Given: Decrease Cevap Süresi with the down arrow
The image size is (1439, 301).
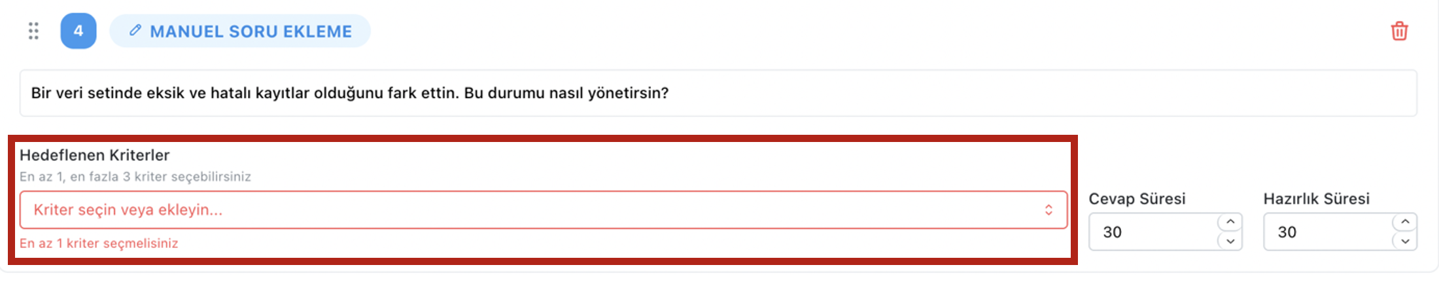Looking at the screenshot, I should click(1230, 241).
